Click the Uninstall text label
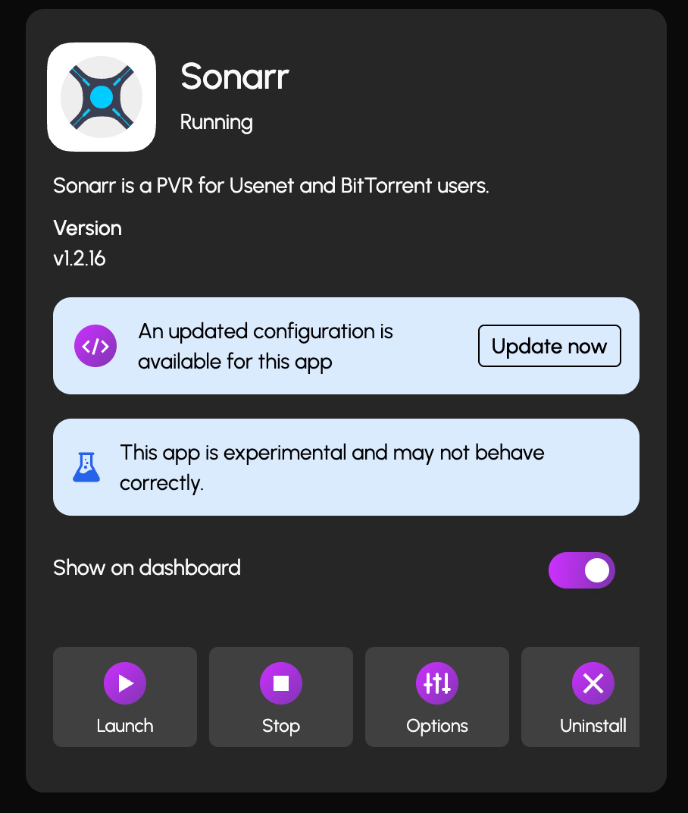Viewport: 688px width, 813px height. pos(593,726)
